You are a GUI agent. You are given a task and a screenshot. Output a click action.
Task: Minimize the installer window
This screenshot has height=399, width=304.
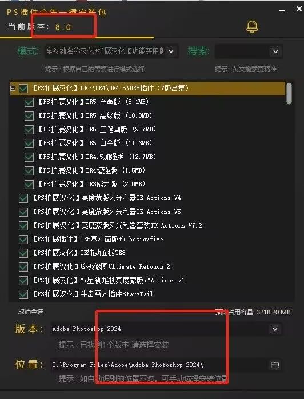[x=282, y=11]
